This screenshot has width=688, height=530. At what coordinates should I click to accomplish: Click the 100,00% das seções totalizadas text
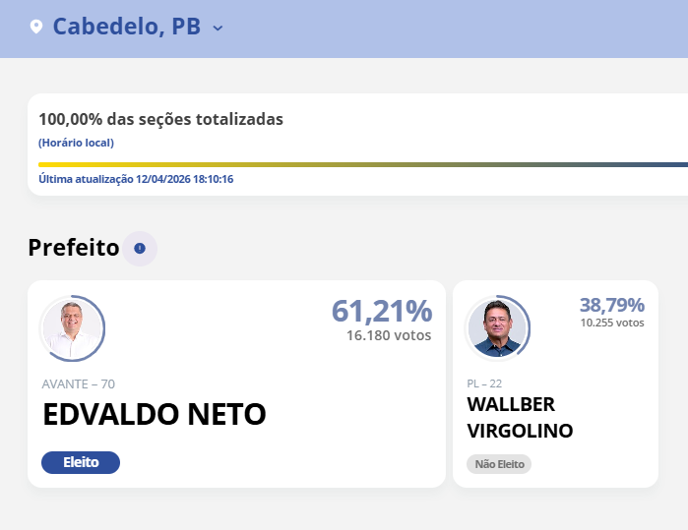click(160, 119)
